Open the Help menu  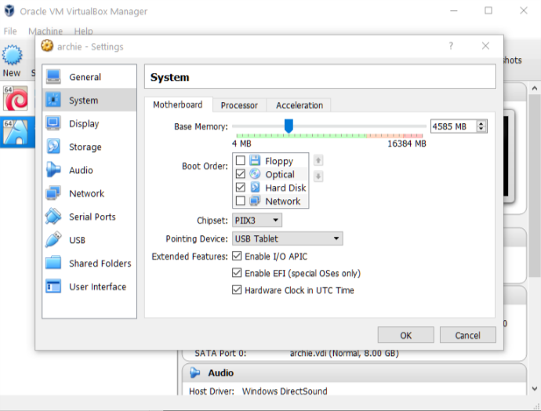[x=83, y=31]
